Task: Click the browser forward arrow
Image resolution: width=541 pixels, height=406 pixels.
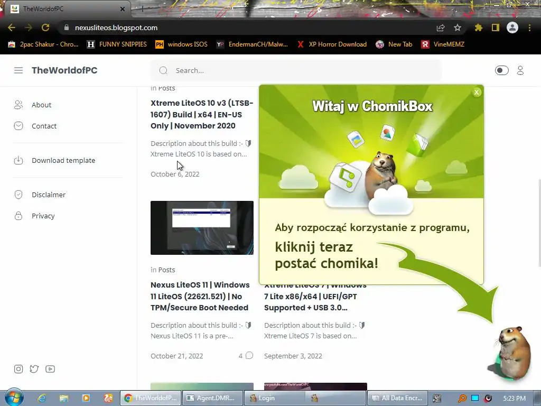Action: tap(29, 27)
